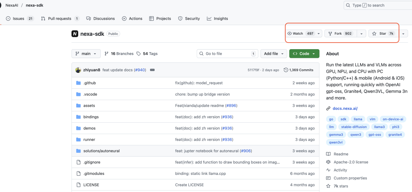
Task: Open the Issues tab
Action: 20,19
